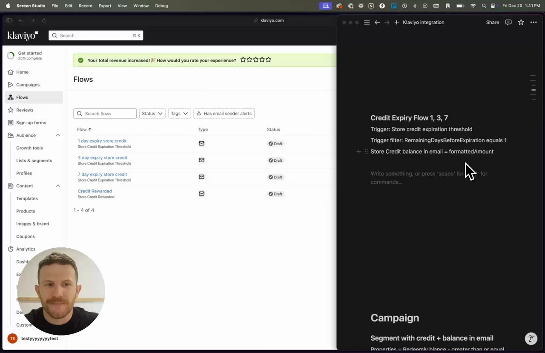Click the Bluetooth icon in the menu bar
This screenshot has height=353, width=545.
pyautogui.click(x=415, y=6)
